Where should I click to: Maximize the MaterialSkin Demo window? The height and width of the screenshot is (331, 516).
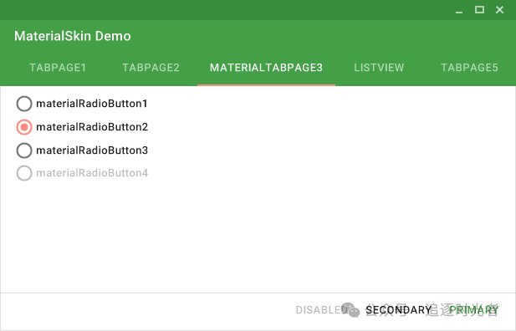coord(479,10)
